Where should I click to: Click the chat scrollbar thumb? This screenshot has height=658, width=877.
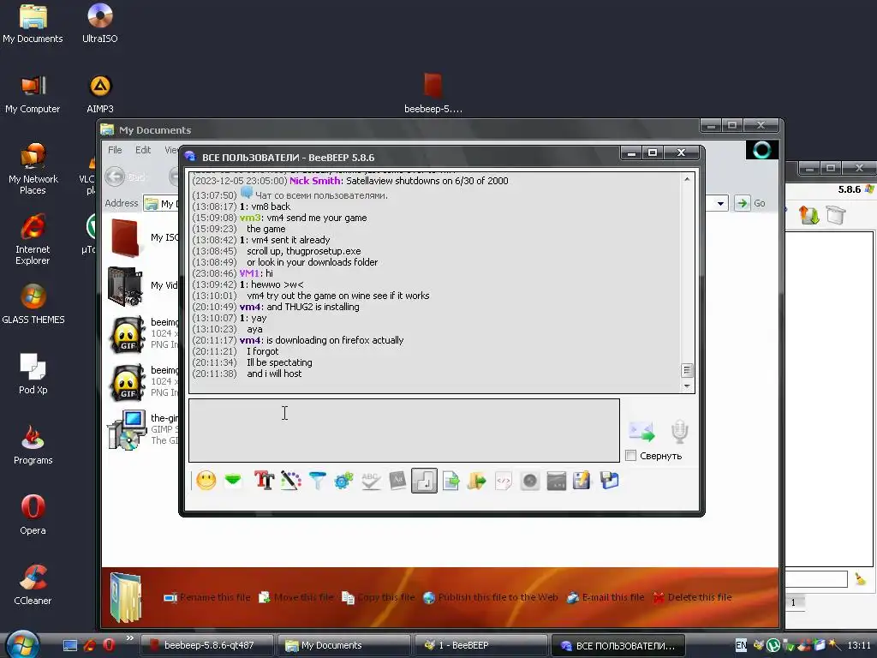click(687, 370)
